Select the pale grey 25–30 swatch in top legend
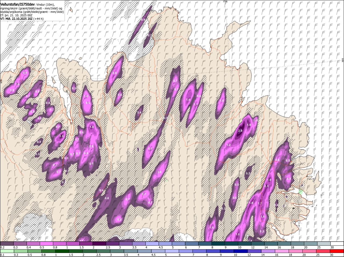 [324, 244]
